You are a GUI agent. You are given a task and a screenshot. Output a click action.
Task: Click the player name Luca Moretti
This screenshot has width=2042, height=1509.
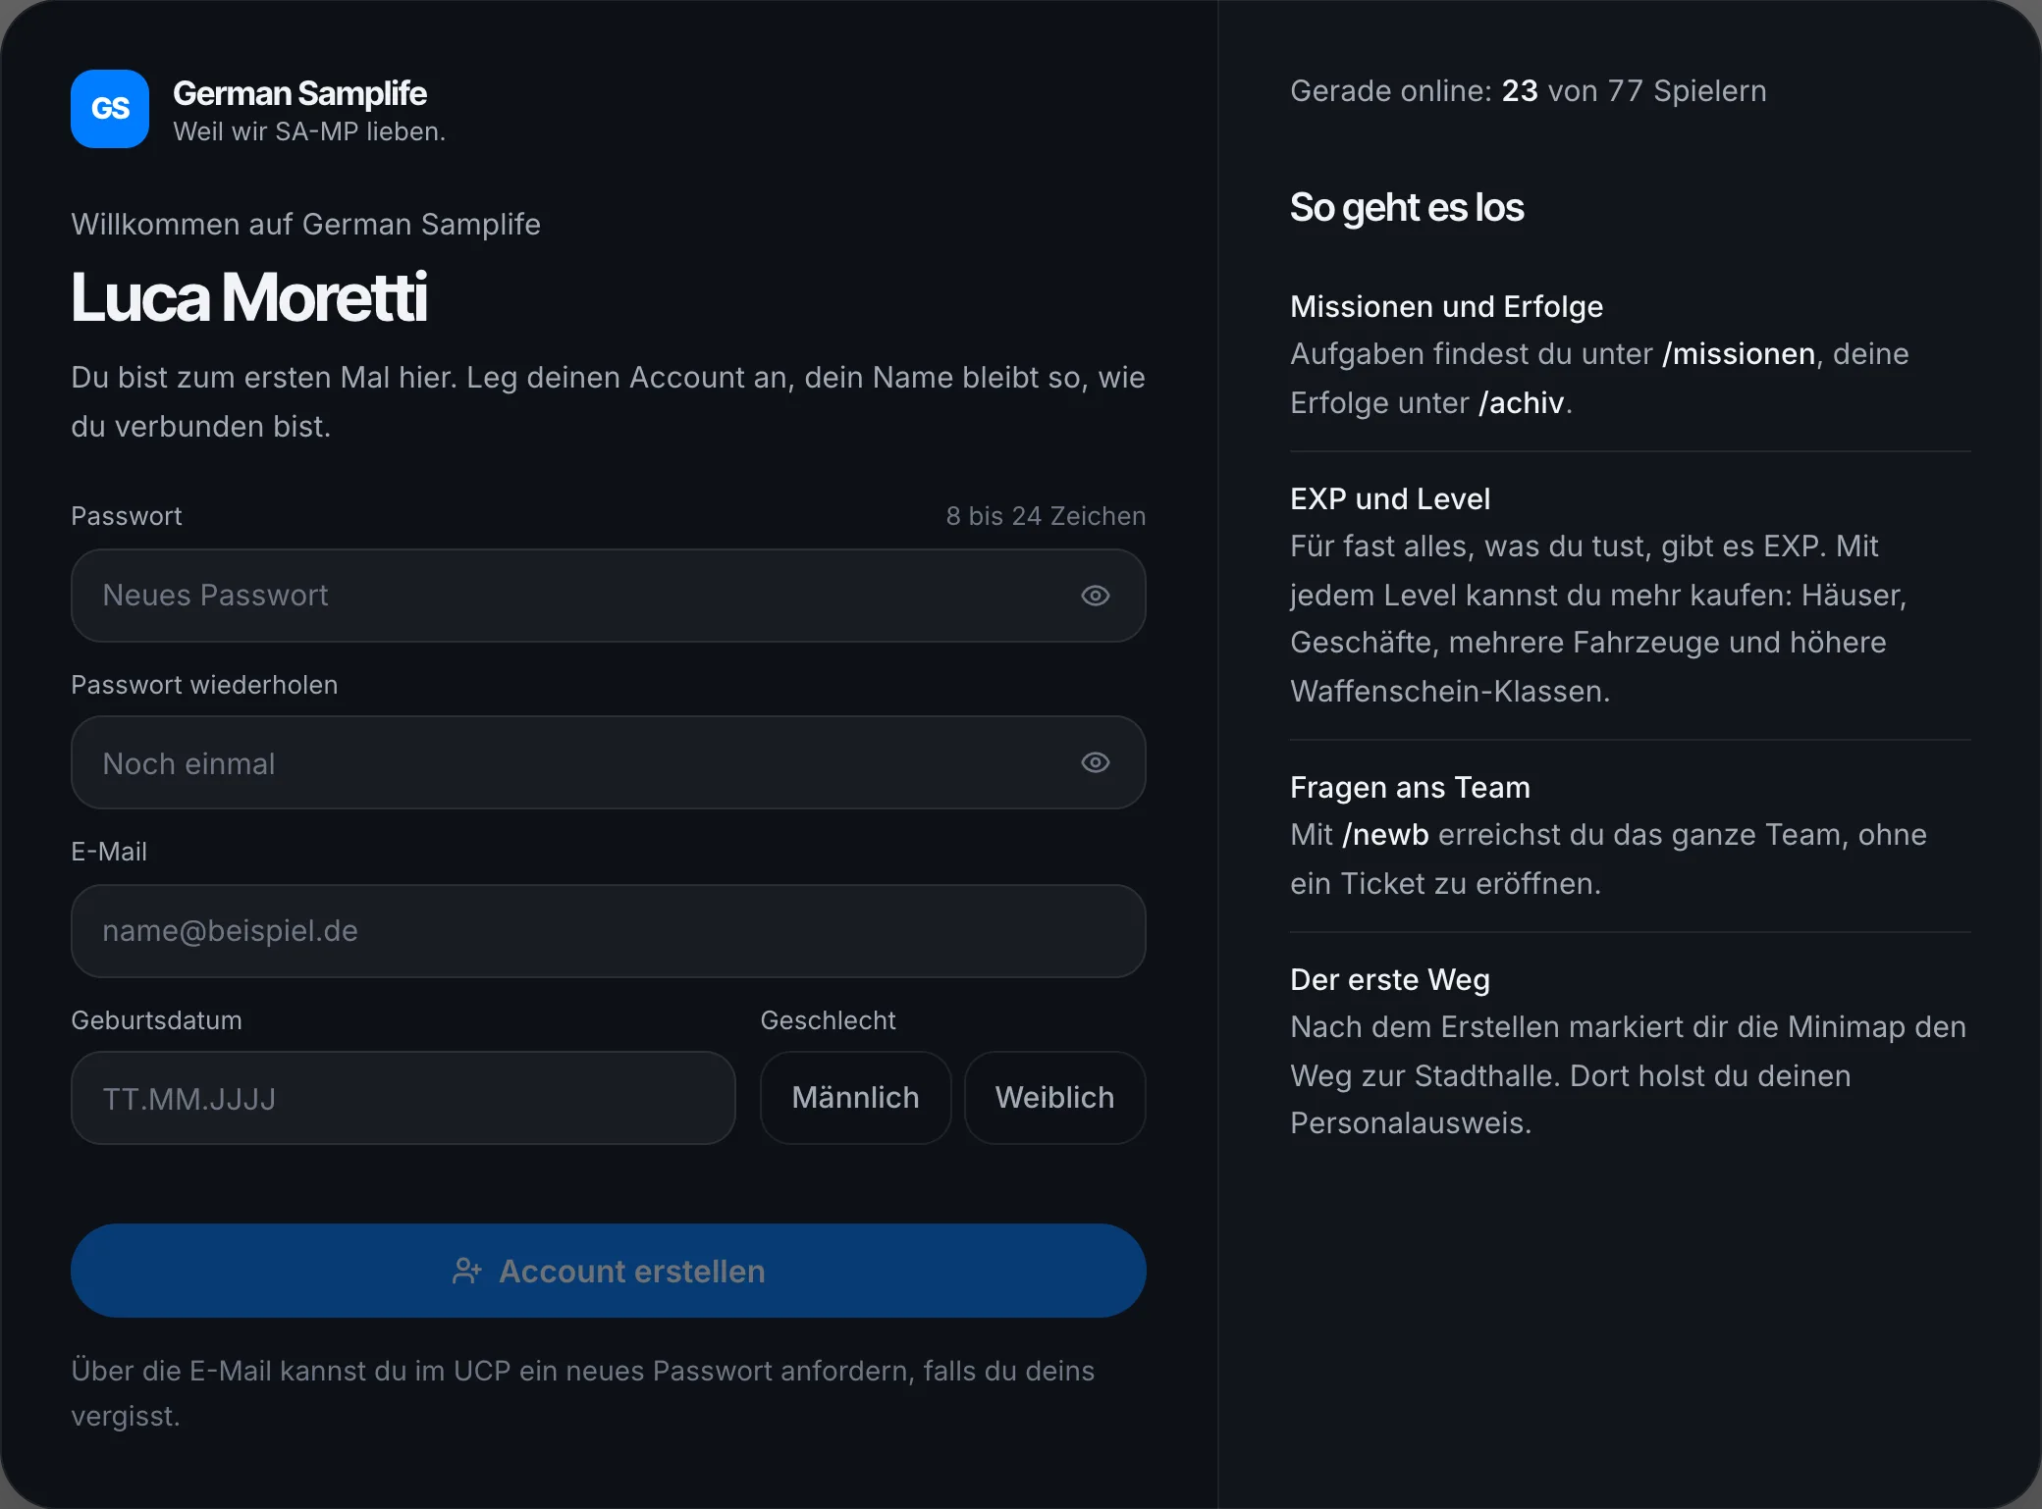coord(249,297)
